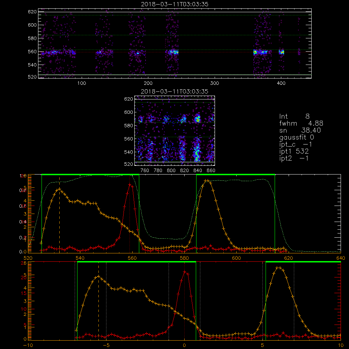
Task: Click x-axis label 860 under the middle image
Action: 211,171
